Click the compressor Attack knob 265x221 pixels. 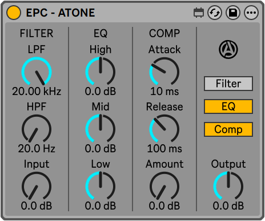[x=164, y=72]
